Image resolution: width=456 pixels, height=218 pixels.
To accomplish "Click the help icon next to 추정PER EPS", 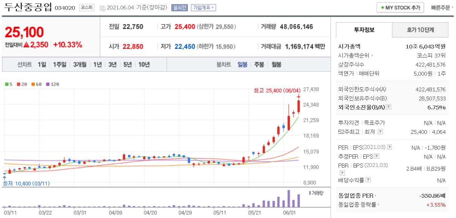I will click(377, 156).
